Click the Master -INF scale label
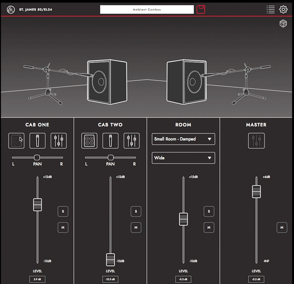 click(266, 261)
